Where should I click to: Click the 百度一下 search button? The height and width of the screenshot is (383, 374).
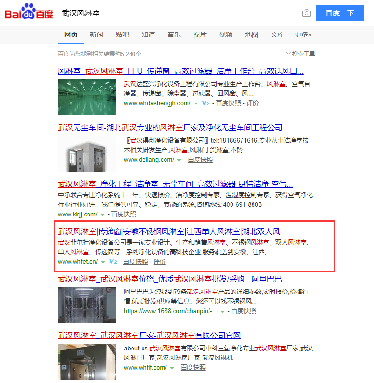click(x=340, y=13)
